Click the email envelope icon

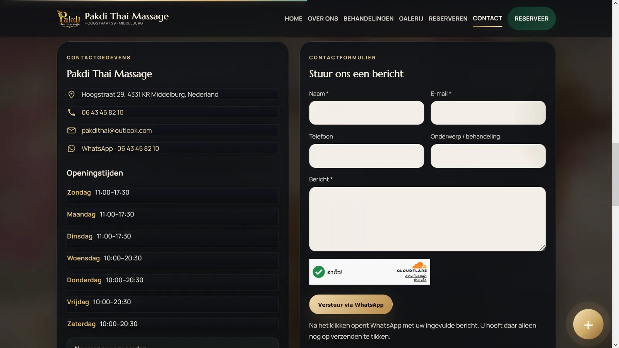point(72,131)
